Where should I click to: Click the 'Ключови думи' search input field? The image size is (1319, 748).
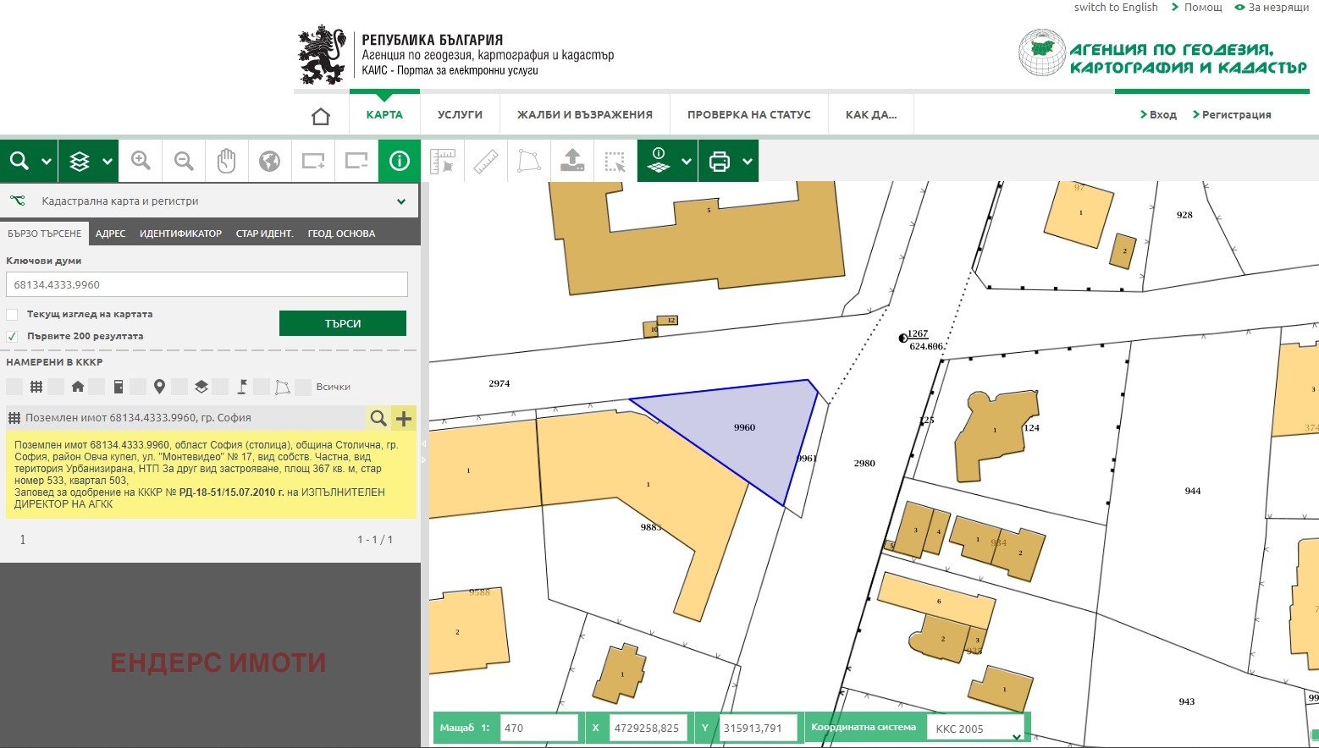click(x=207, y=285)
